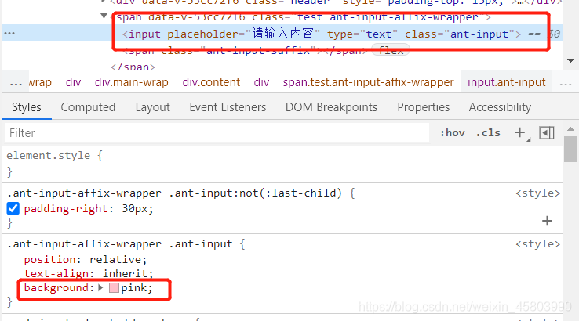
Task: Toggle the computed styles sidebar pane icon
Action: [x=547, y=132]
